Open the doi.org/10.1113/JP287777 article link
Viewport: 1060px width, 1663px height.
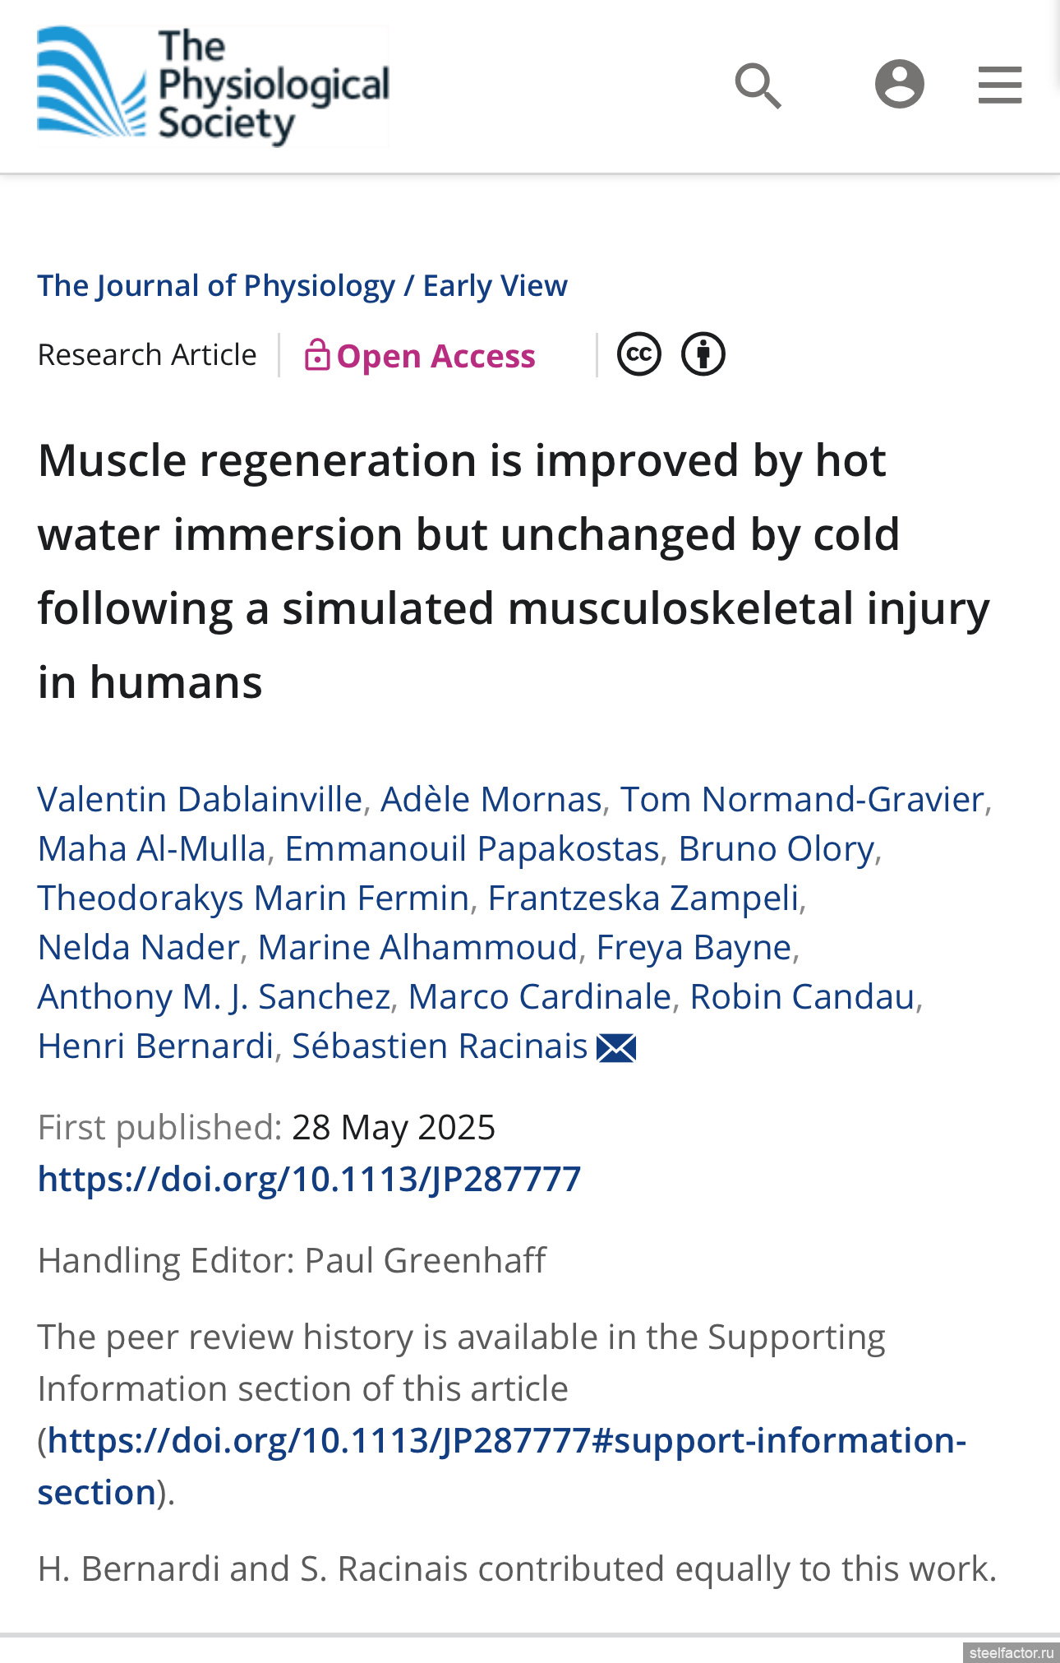(x=309, y=1180)
